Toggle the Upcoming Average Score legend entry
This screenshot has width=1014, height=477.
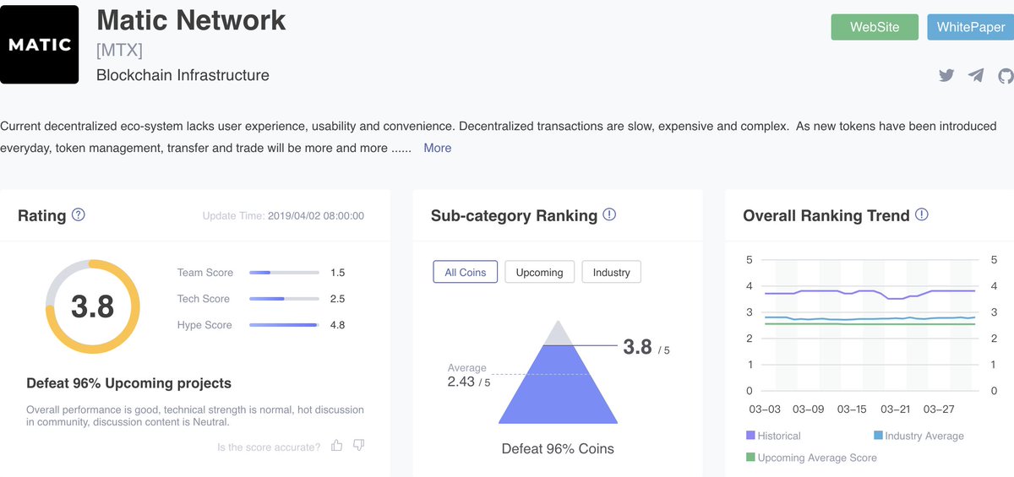coord(811,458)
